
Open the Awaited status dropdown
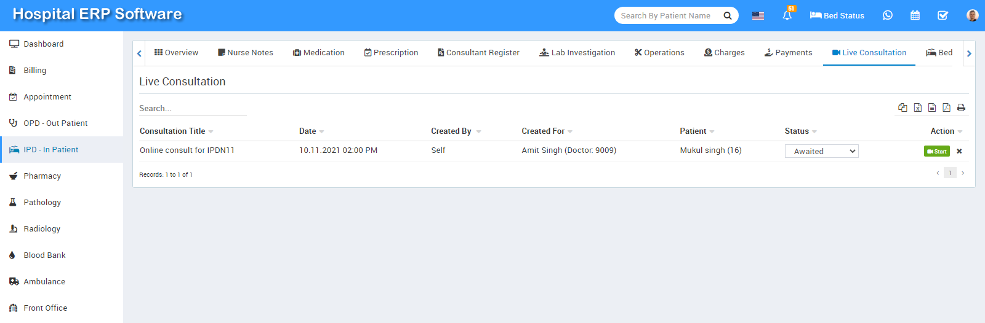pos(821,151)
